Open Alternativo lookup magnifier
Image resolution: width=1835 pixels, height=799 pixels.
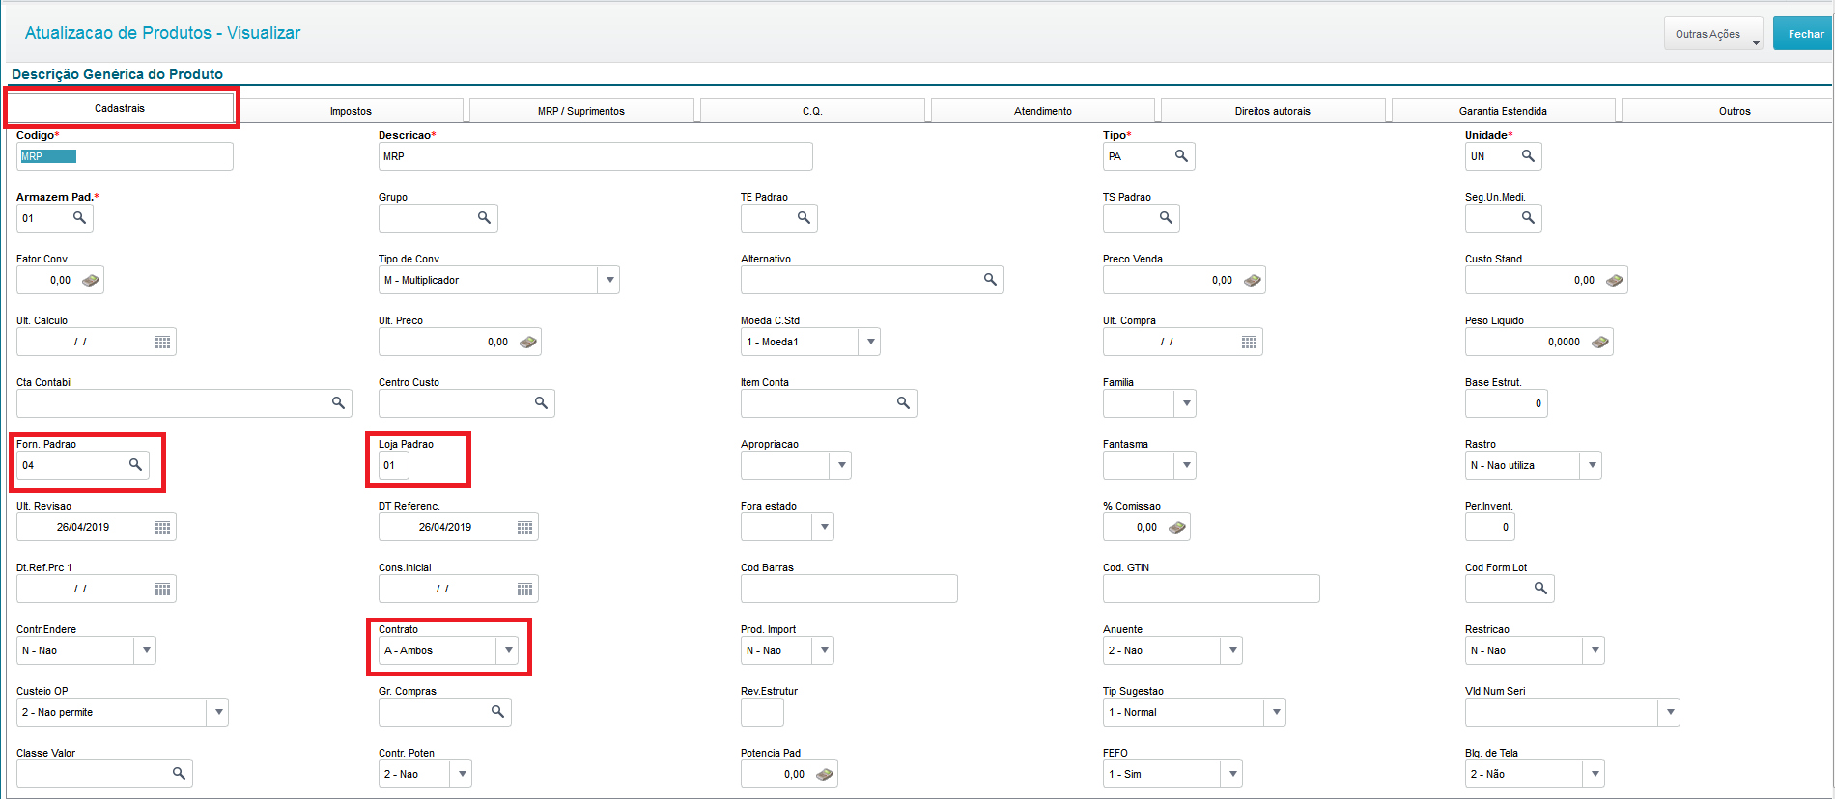coord(990,280)
